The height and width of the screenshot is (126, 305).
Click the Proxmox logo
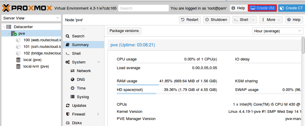click(x=27, y=8)
